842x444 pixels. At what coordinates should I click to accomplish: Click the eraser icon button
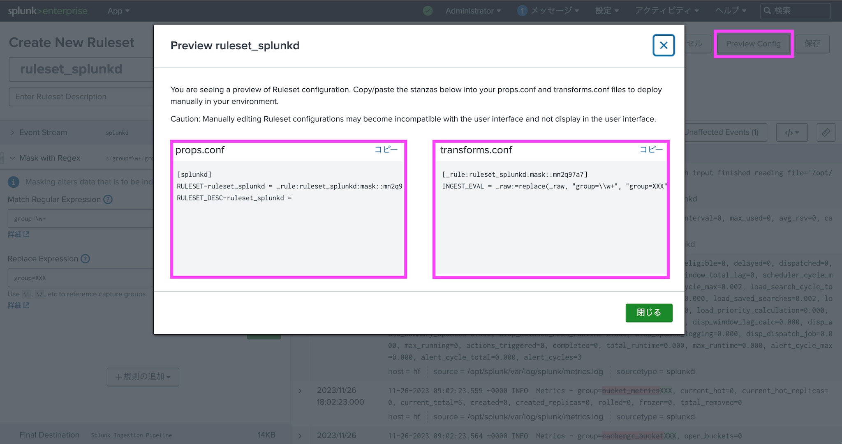[x=826, y=133]
